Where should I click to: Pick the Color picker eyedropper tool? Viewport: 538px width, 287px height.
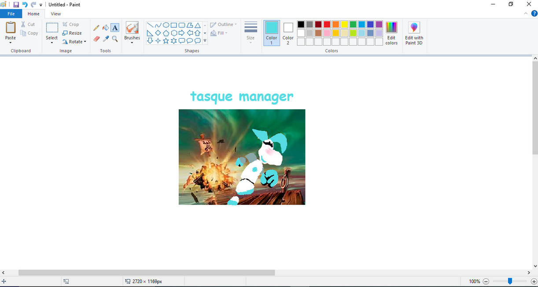pos(106,39)
